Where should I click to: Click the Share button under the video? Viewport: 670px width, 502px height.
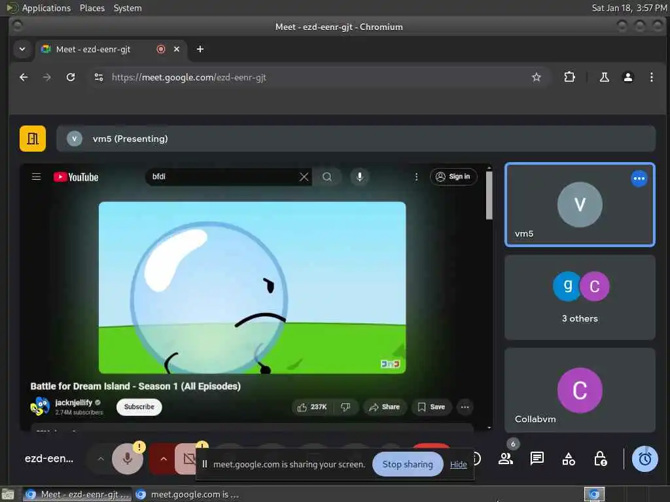click(x=385, y=407)
